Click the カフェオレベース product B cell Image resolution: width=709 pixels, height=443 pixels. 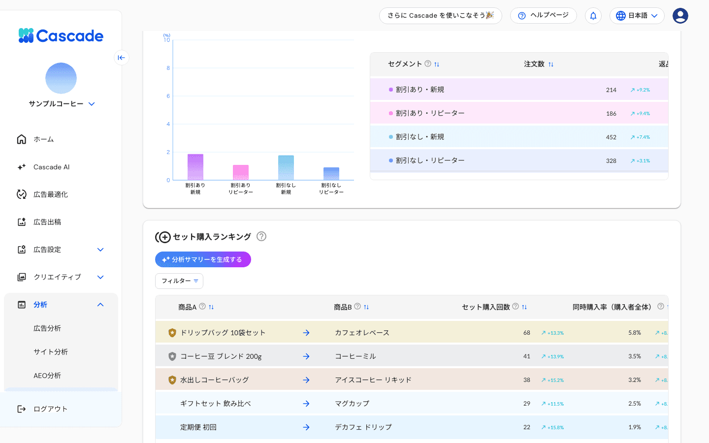(362, 333)
